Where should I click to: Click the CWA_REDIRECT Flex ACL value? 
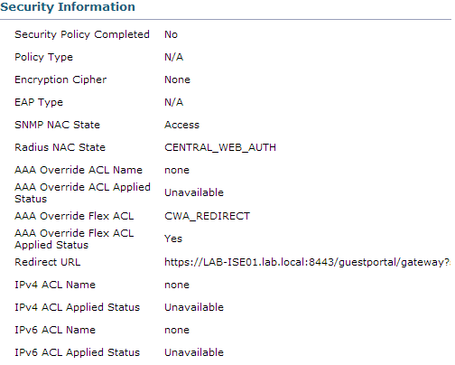coord(207,216)
